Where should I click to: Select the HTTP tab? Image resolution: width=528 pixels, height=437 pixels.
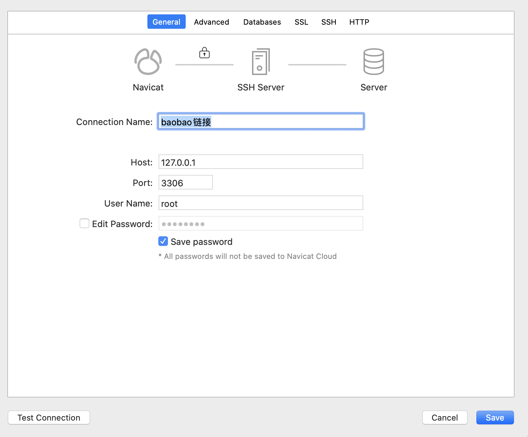click(x=359, y=22)
